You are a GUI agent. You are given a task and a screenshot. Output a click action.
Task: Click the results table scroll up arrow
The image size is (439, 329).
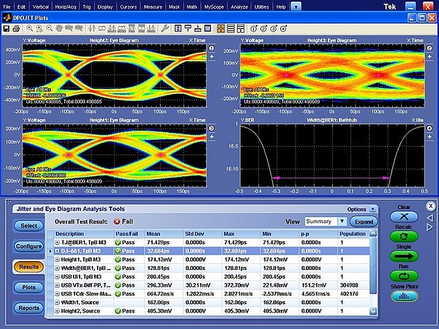373,234
